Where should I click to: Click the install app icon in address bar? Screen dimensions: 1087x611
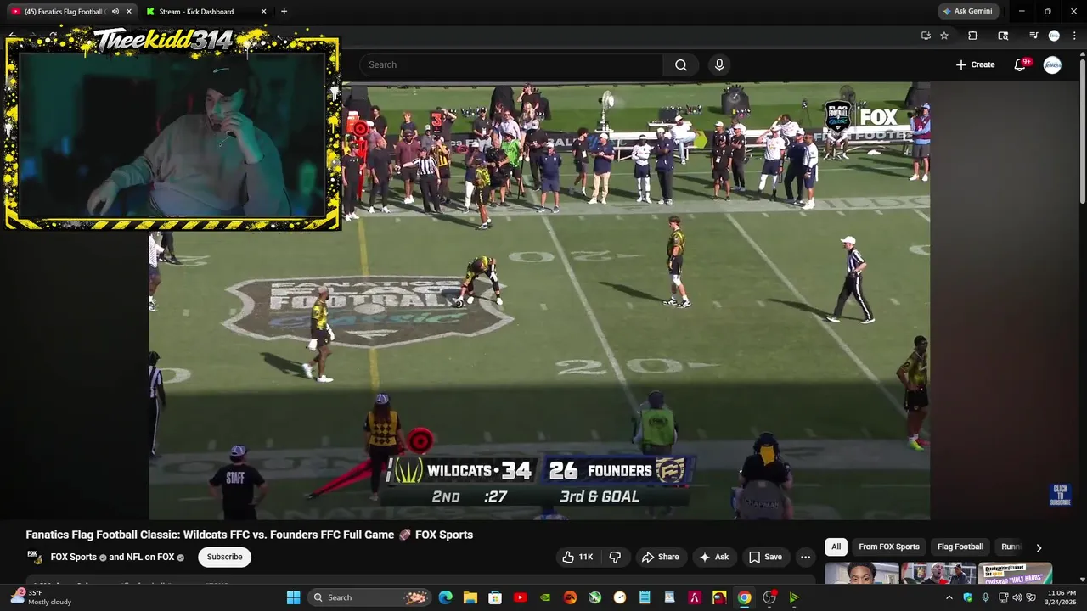(926, 36)
